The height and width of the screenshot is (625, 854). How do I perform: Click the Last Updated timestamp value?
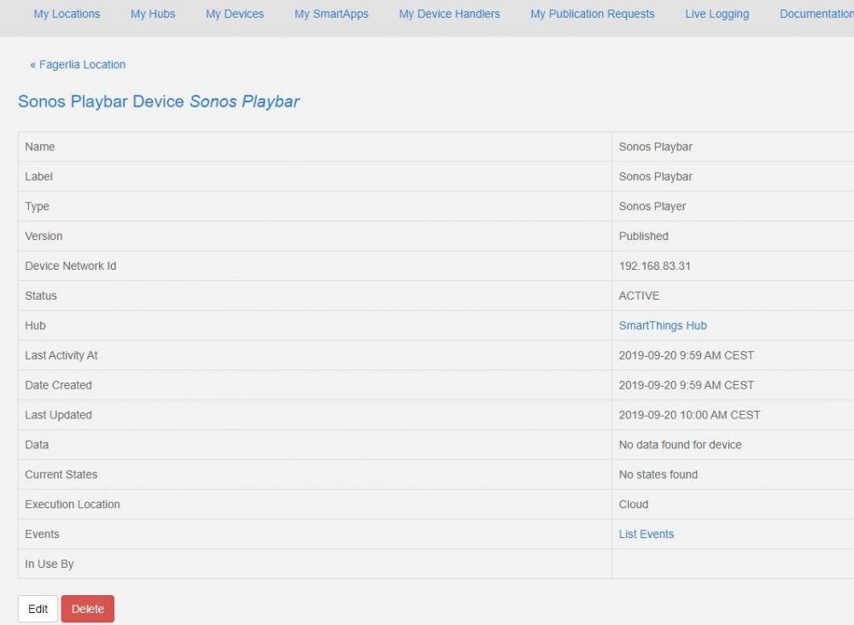pyautogui.click(x=689, y=415)
